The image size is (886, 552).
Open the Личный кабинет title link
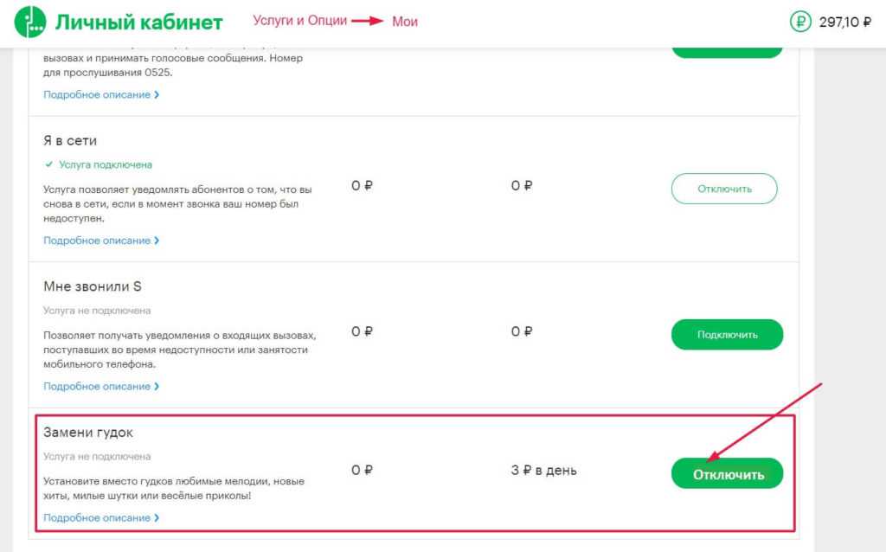point(138,22)
